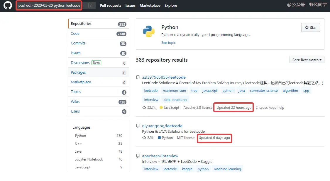Click the javascript topic tag
The height and width of the screenshot is (181, 330).
coord(210,91)
